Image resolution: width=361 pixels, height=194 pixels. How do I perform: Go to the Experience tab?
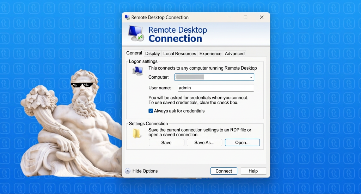tap(210, 53)
